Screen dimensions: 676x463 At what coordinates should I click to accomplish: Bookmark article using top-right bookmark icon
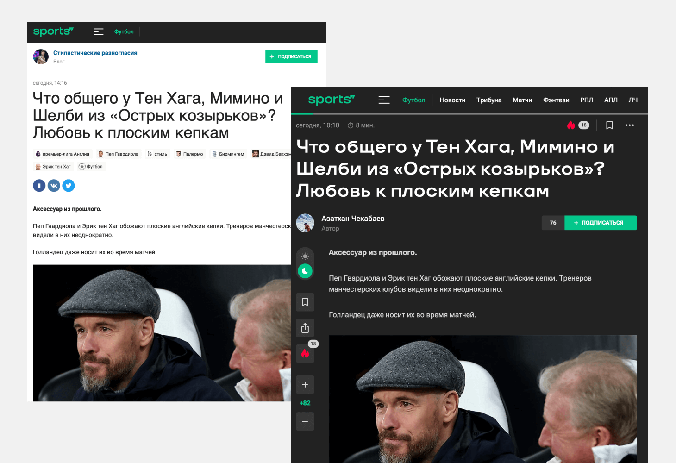pyautogui.click(x=609, y=125)
